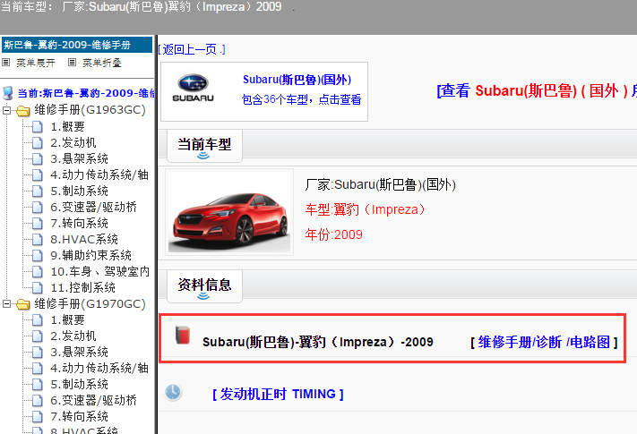Click page icon of 9.辅助约束系统
The width and height of the screenshot is (637, 434).
[38, 256]
